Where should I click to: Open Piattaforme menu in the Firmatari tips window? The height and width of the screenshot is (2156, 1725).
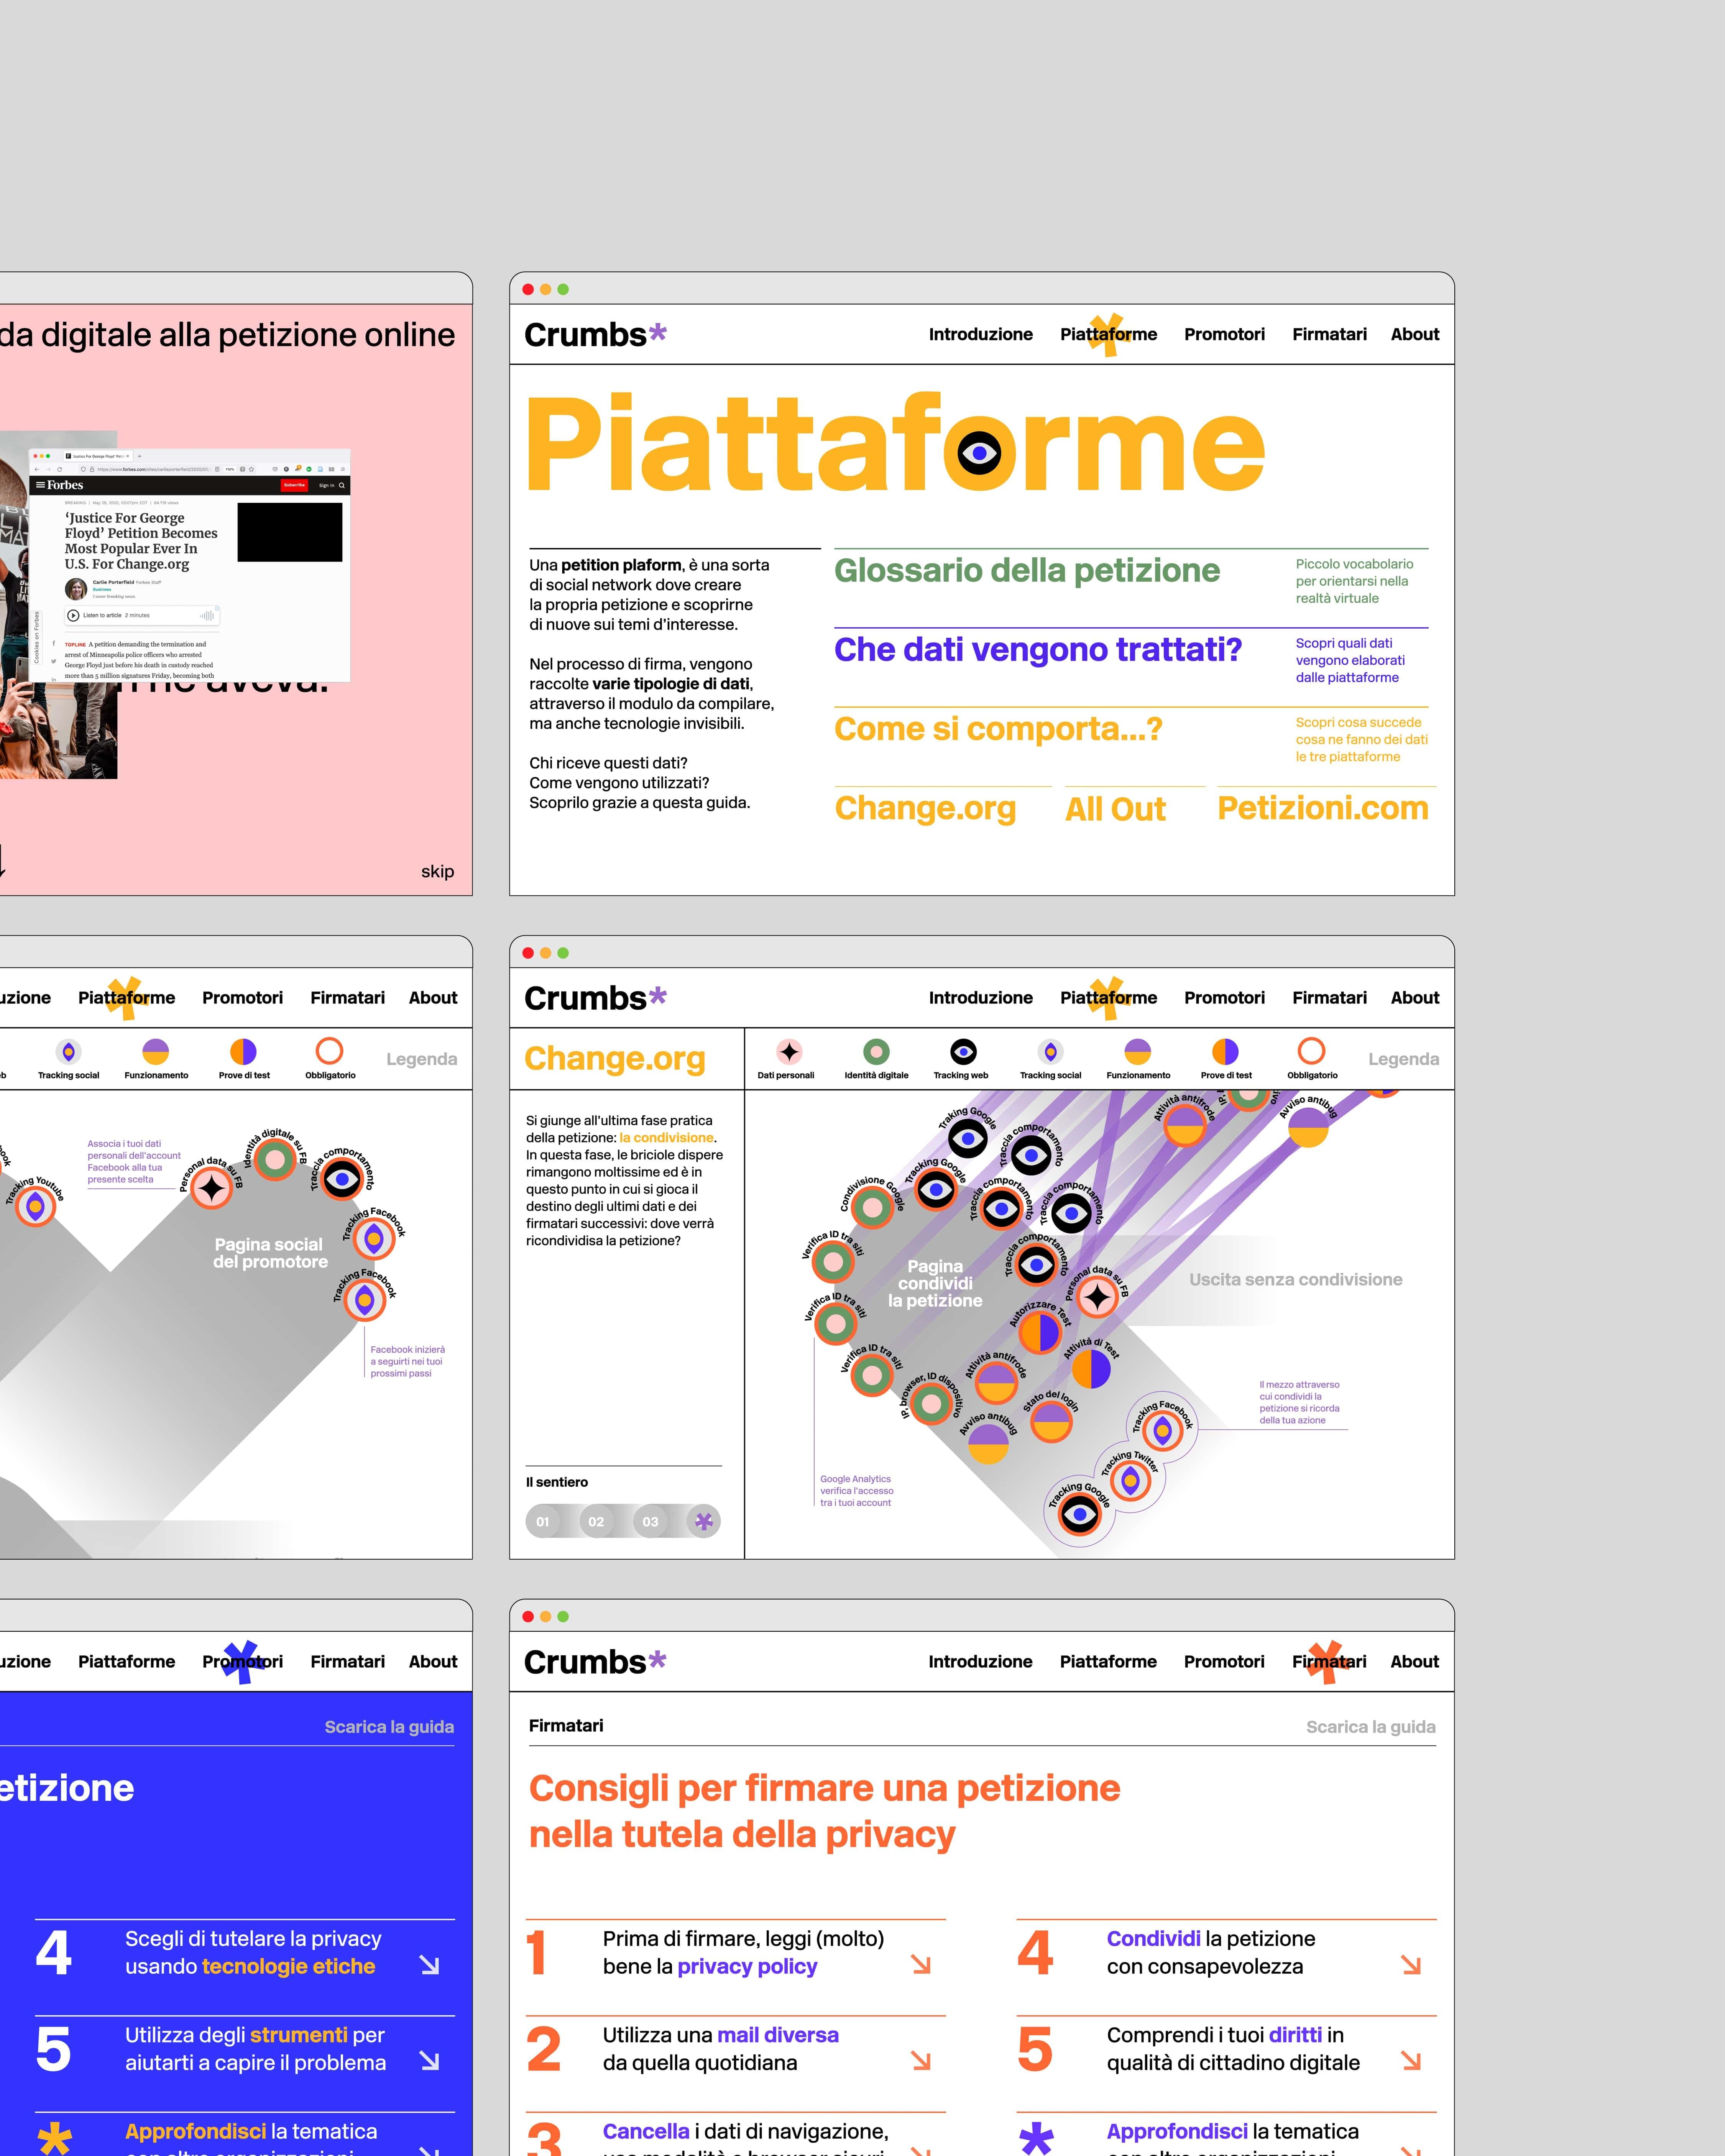1108,1661
